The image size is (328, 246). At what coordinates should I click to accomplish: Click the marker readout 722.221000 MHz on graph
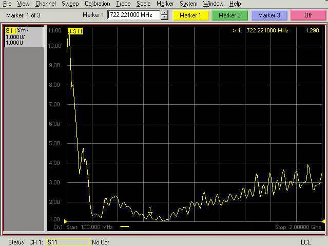267,31
